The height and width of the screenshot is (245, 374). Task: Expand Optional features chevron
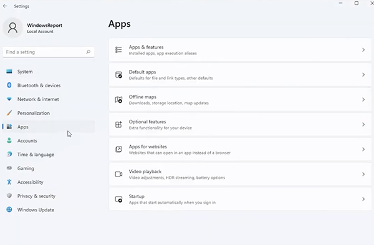(x=363, y=124)
